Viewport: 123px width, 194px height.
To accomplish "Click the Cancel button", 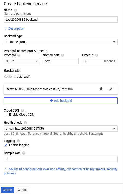I will click(x=22, y=190).
